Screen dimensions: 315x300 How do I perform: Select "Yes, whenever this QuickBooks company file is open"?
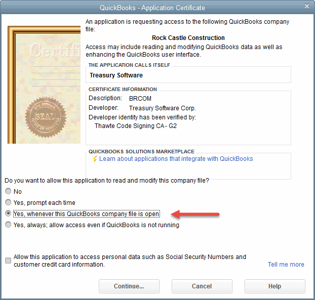pos(8,213)
